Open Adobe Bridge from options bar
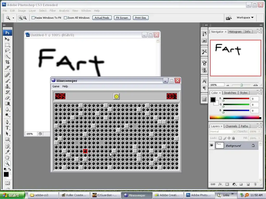This screenshot has width=266, height=199. pyautogui.click(x=229, y=18)
